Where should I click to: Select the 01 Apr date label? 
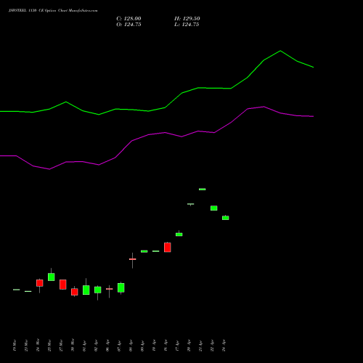84,346
